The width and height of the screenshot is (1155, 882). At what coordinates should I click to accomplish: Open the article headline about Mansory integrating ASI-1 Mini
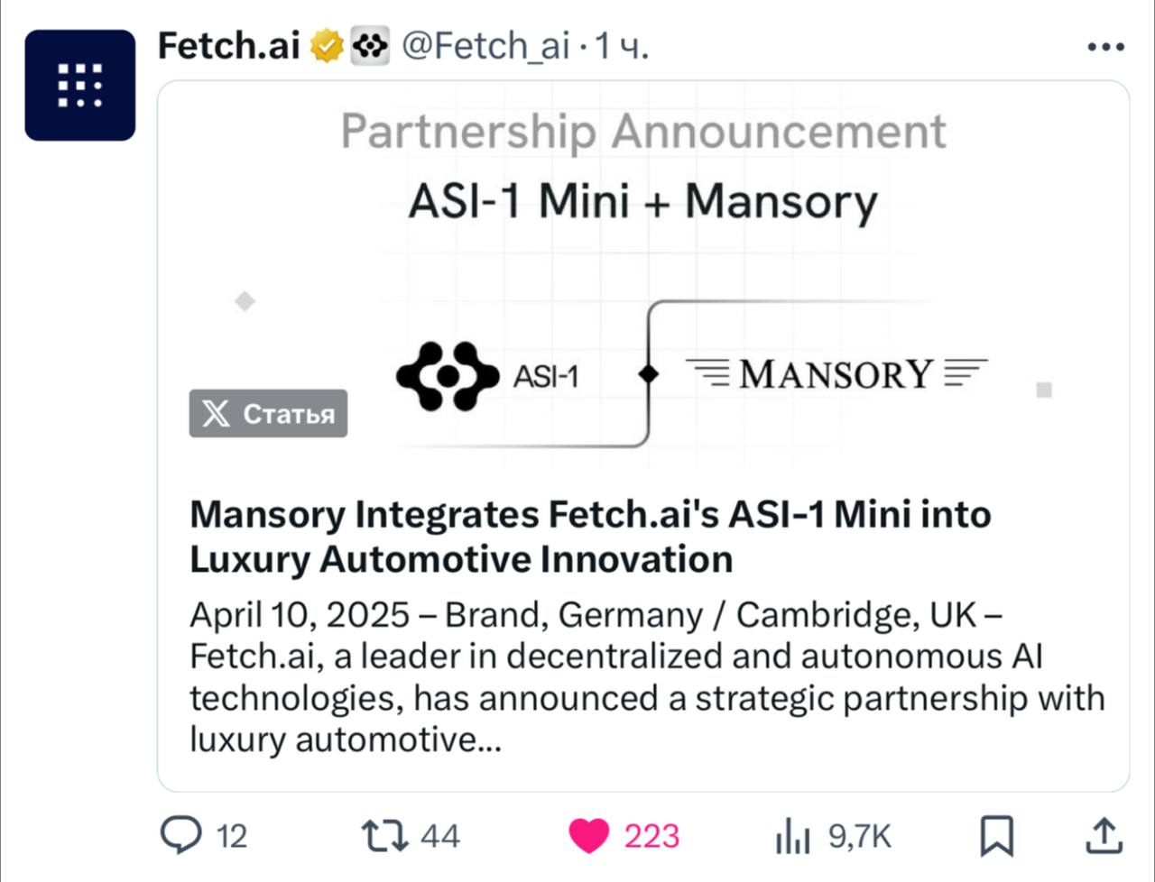tap(590, 537)
